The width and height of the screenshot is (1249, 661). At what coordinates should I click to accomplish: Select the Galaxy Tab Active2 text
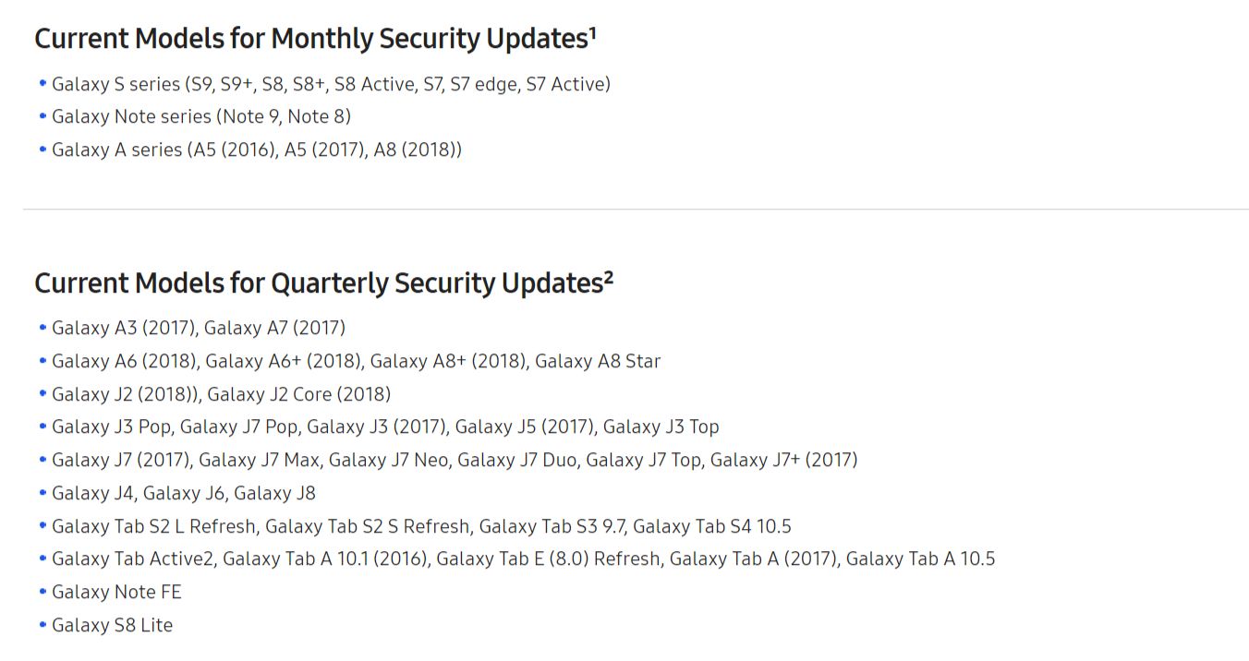point(132,559)
